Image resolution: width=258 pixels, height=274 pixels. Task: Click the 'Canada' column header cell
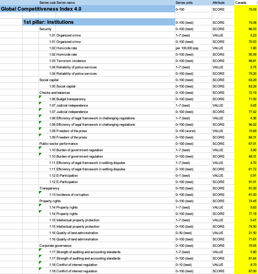coord(246,3)
